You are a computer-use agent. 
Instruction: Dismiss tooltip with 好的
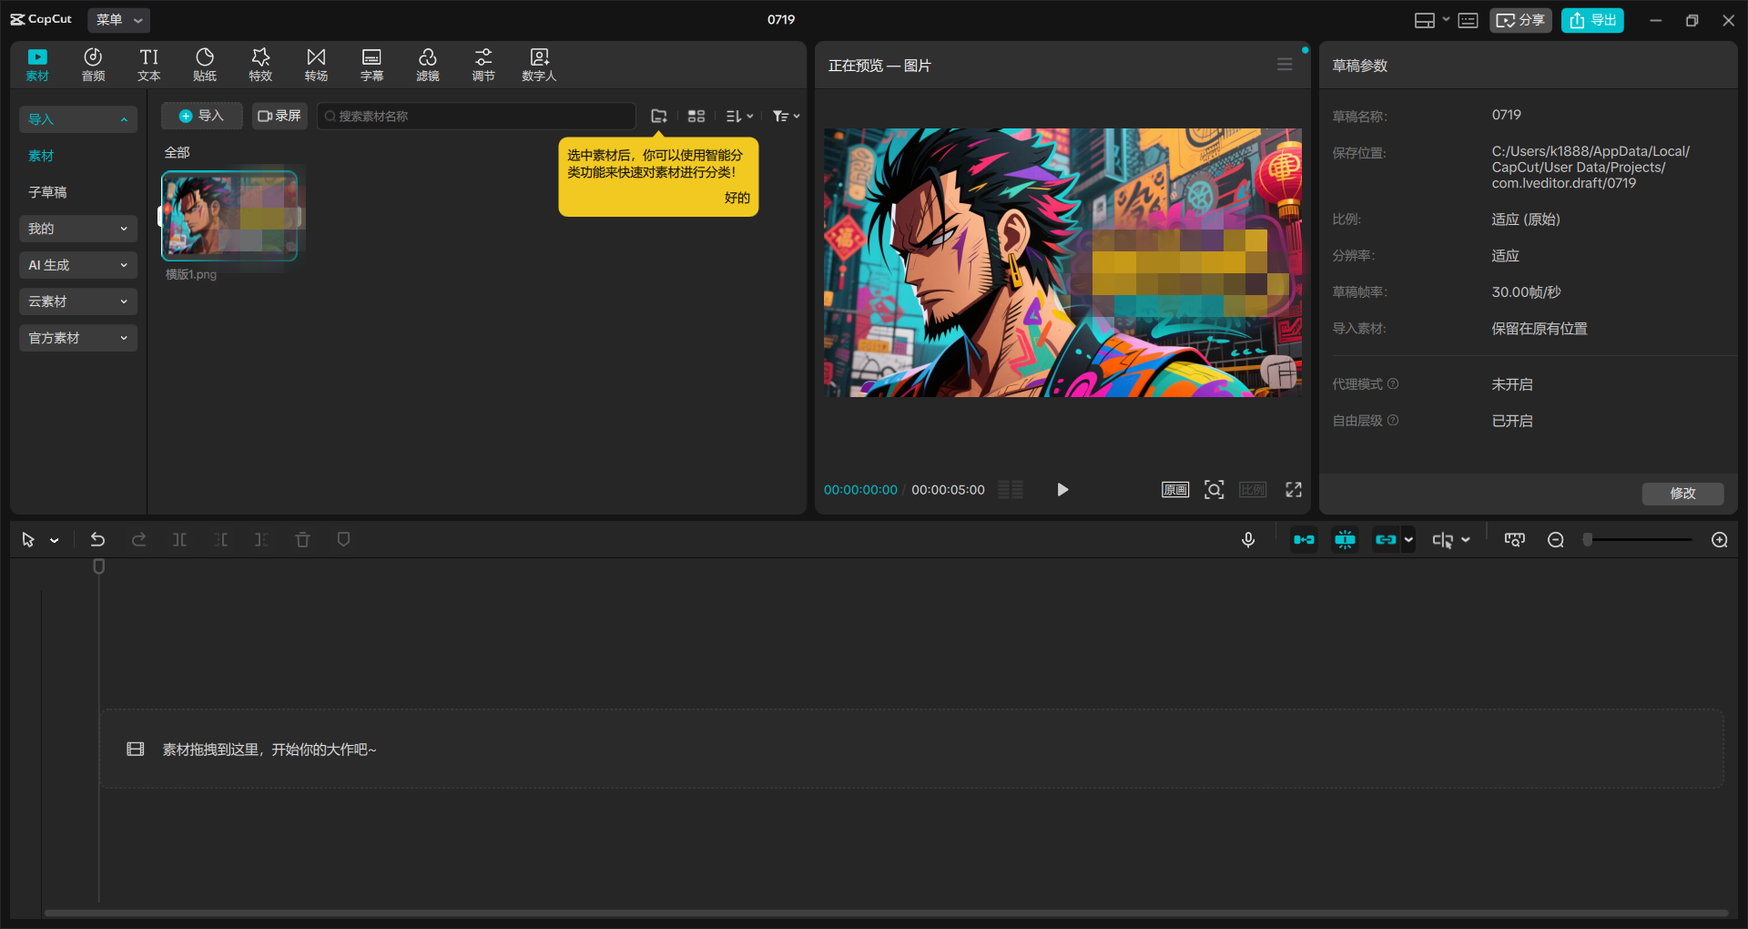[737, 198]
